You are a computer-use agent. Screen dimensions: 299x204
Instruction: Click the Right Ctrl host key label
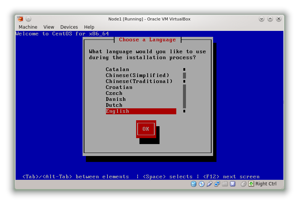(266, 184)
